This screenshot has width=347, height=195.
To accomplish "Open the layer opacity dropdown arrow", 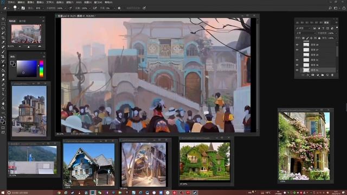I will click(x=336, y=33).
